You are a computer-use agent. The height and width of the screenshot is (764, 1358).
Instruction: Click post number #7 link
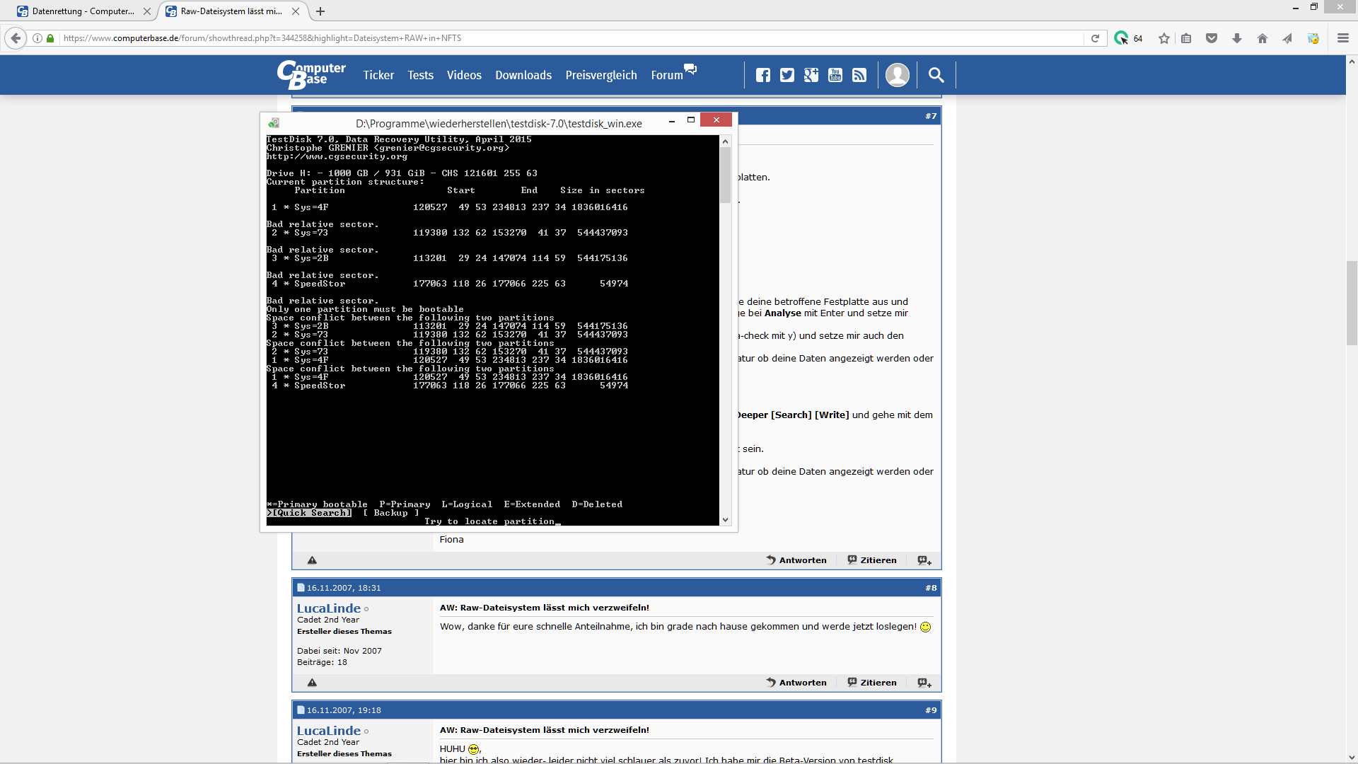click(x=931, y=116)
